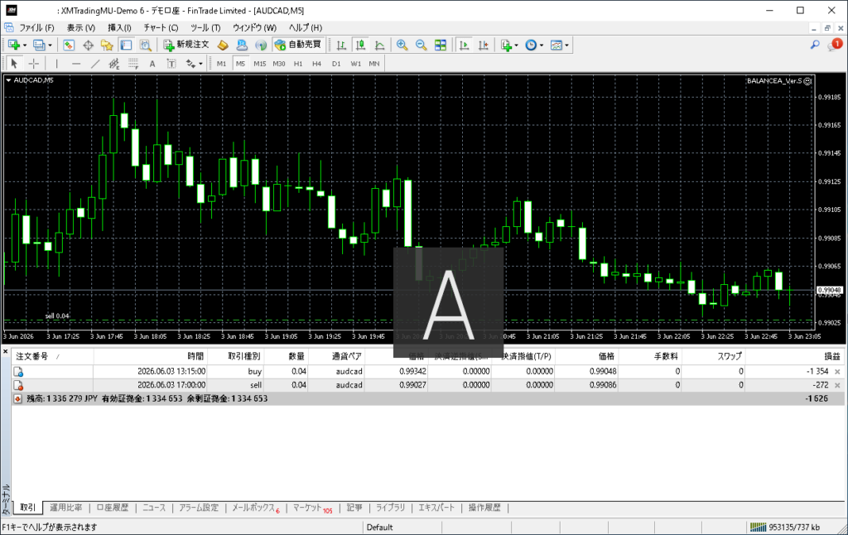Switch chart to bar chart
Screen dimensions: 848x535
(341, 45)
